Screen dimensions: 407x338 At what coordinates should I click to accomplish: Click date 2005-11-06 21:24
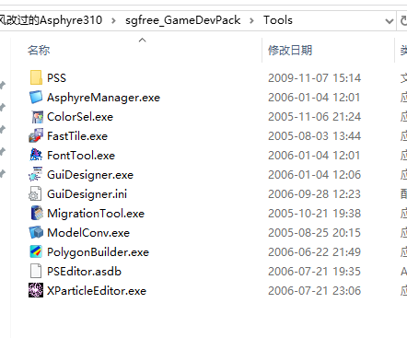[x=314, y=117]
